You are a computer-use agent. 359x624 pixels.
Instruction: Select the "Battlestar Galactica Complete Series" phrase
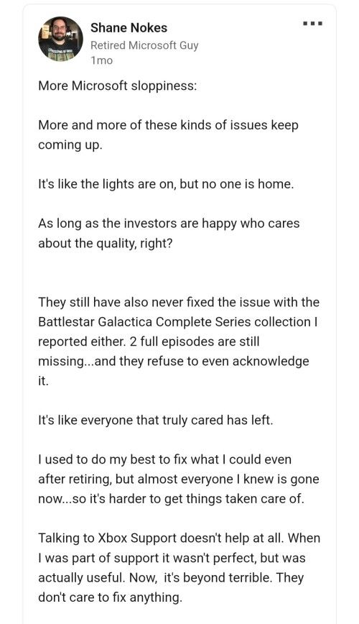(145, 321)
